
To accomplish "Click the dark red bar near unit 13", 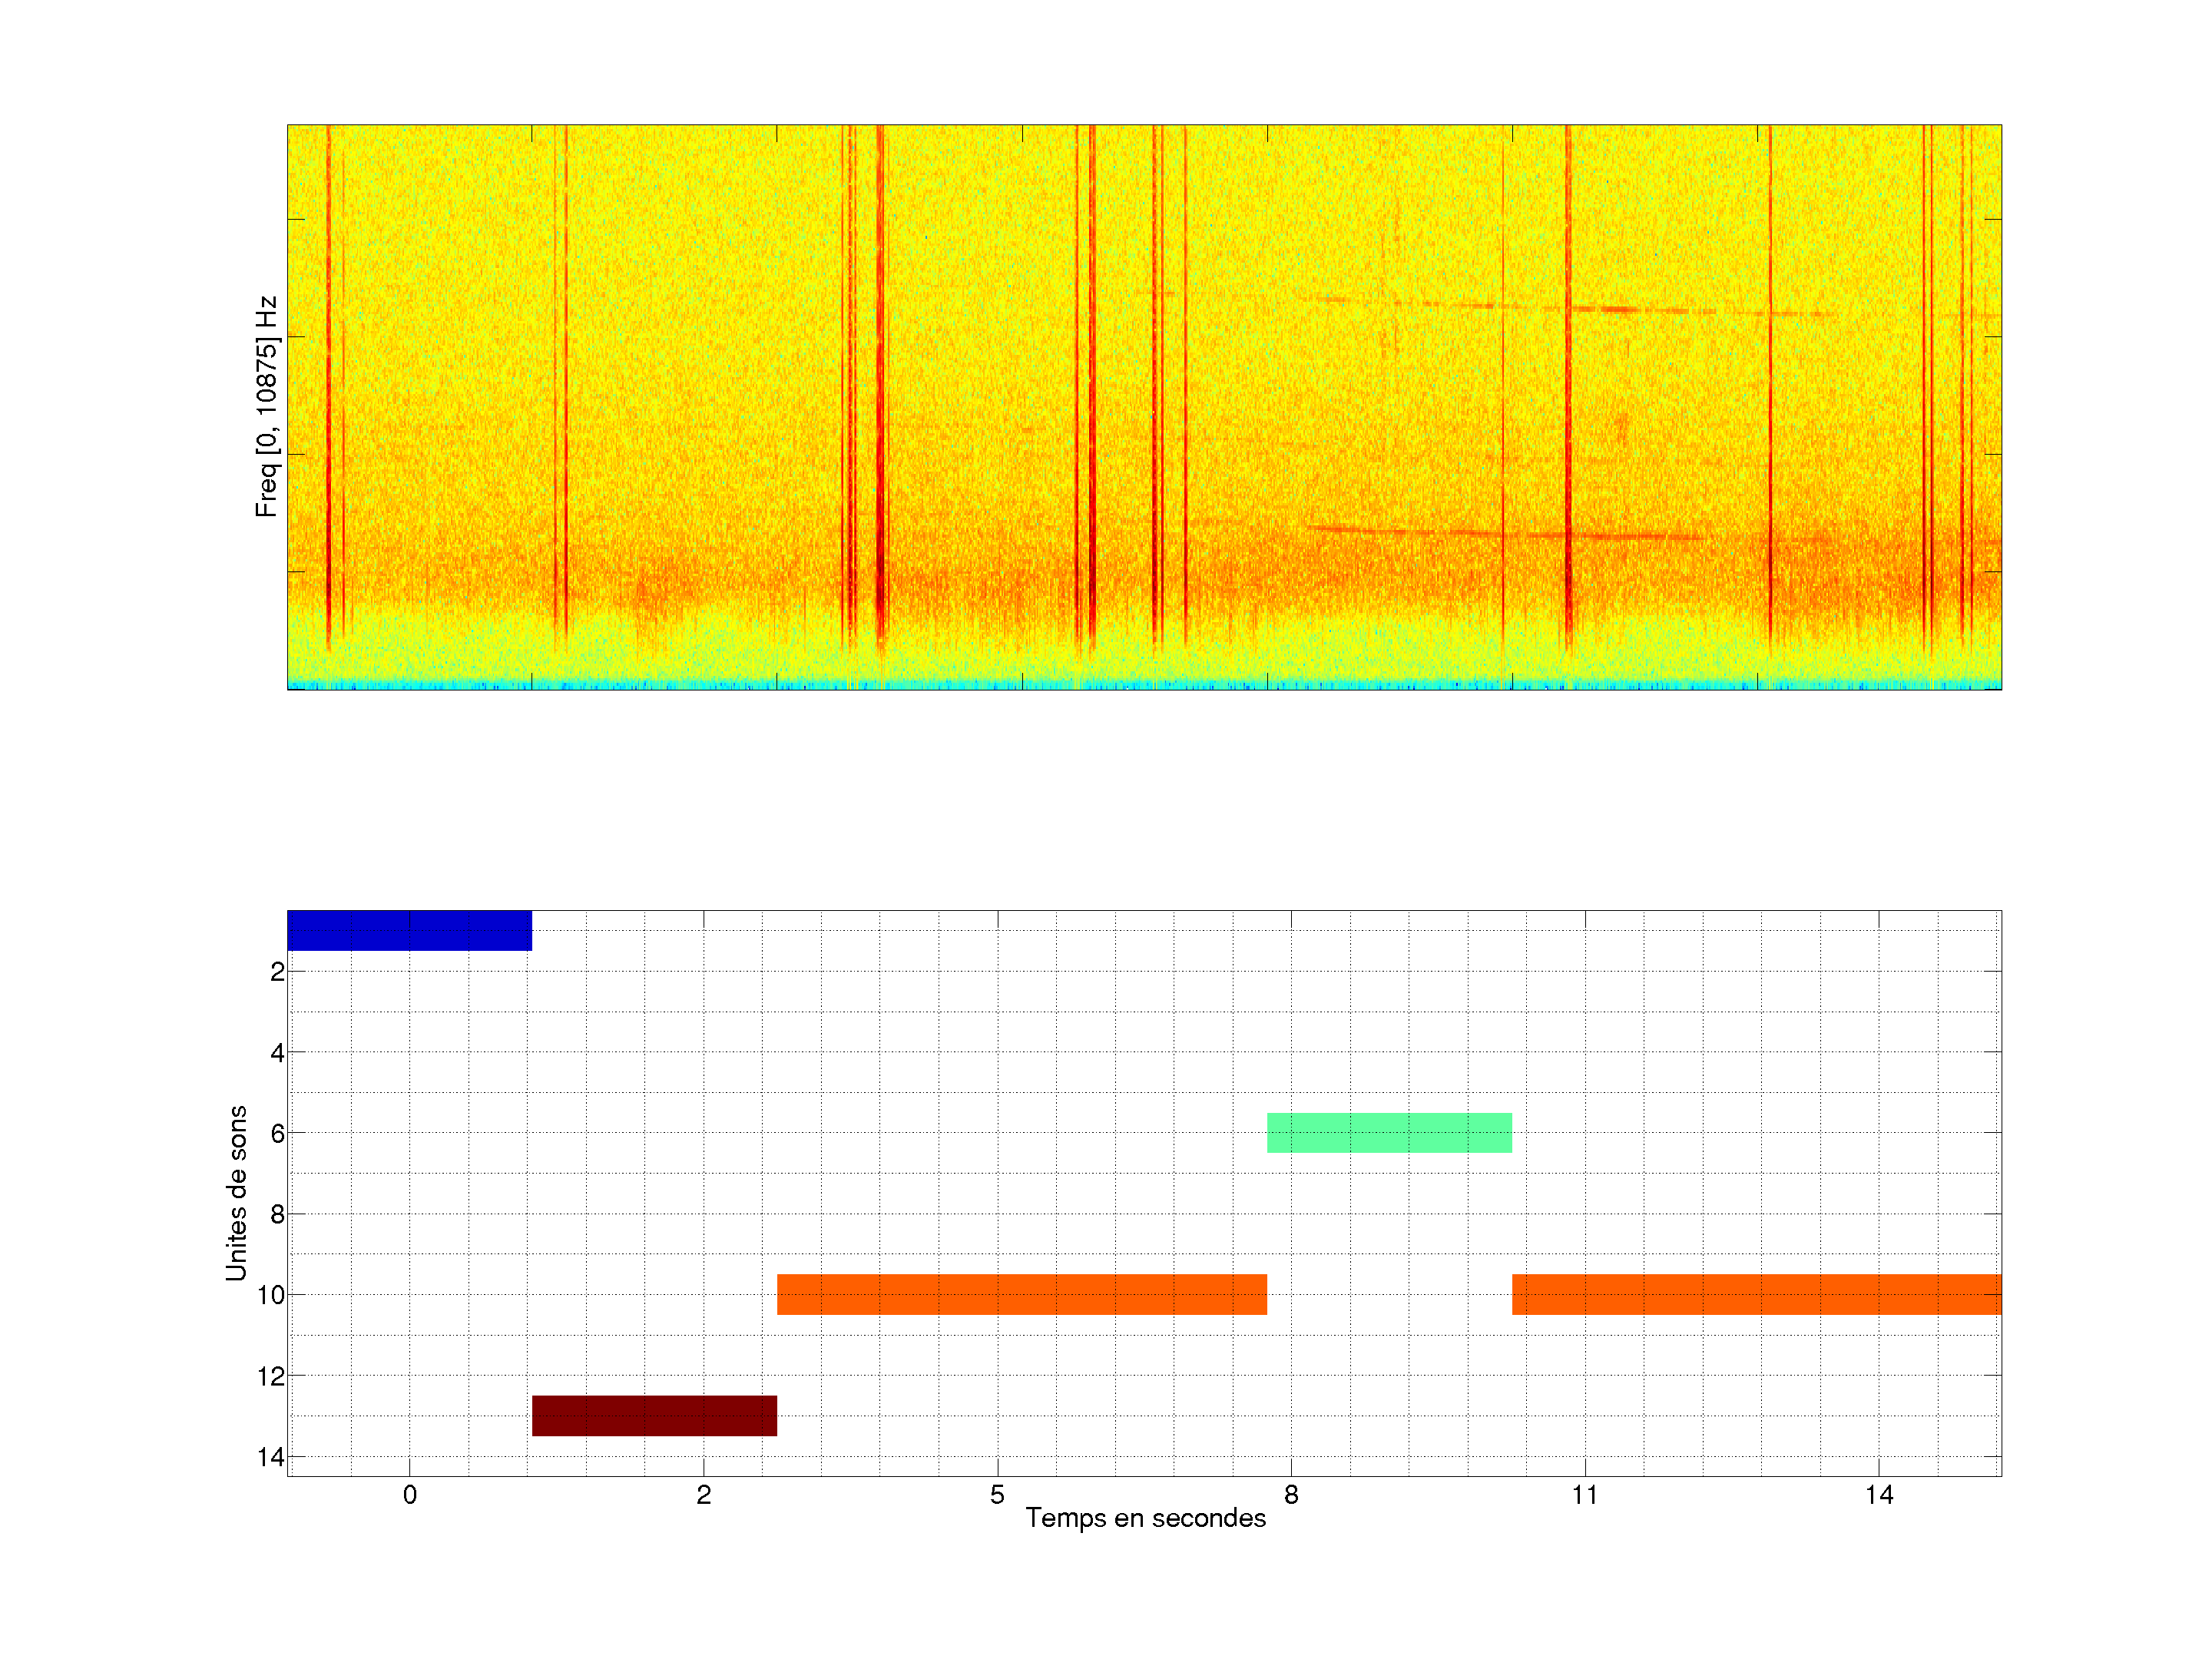I will [x=654, y=1415].
